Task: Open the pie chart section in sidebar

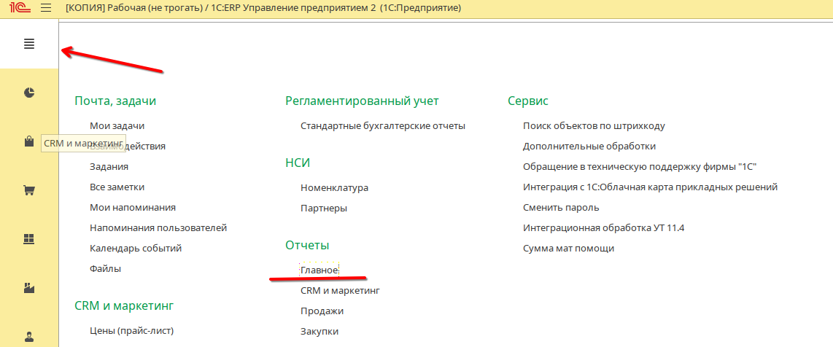Action: pyautogui.click(x=29, y=93)
